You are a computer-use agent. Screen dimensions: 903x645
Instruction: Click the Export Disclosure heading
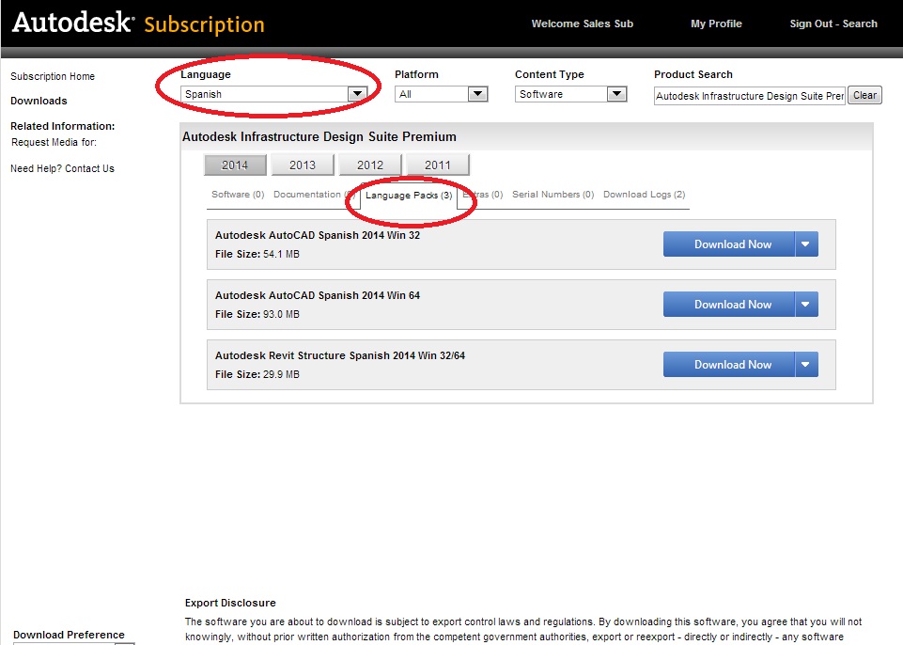[230, 603]
